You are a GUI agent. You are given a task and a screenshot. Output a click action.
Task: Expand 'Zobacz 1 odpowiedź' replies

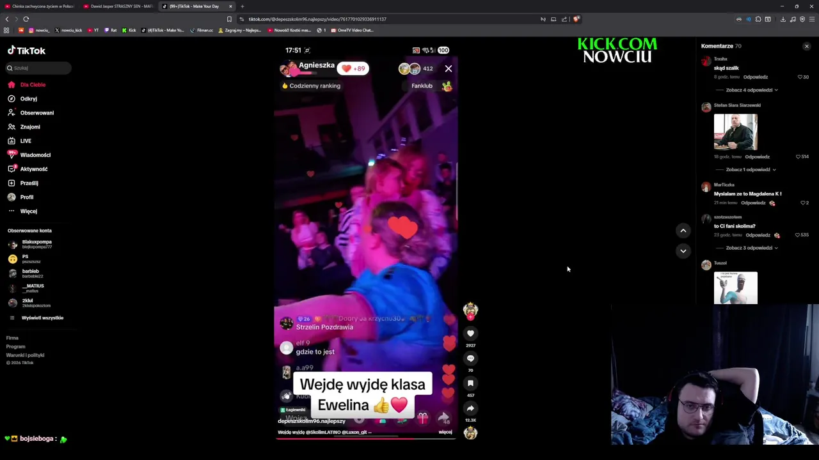pos(751,170)
